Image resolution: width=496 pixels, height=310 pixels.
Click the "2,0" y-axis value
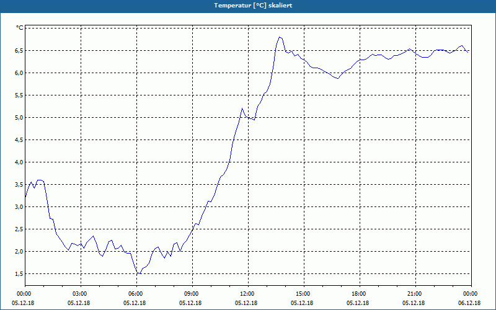(19, 252)
